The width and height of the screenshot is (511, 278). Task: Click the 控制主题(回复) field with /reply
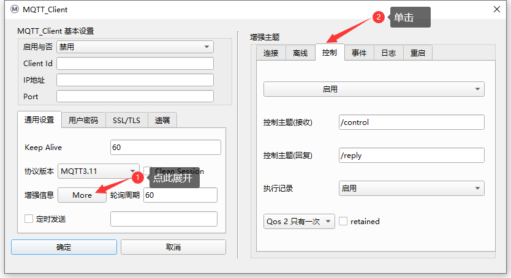pyautogui.click(x=412, y=156)
